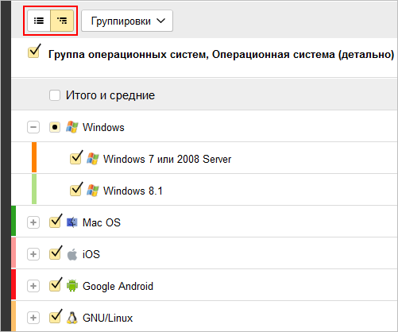
Task: Expand the Mac OS group
Action: 33,222
